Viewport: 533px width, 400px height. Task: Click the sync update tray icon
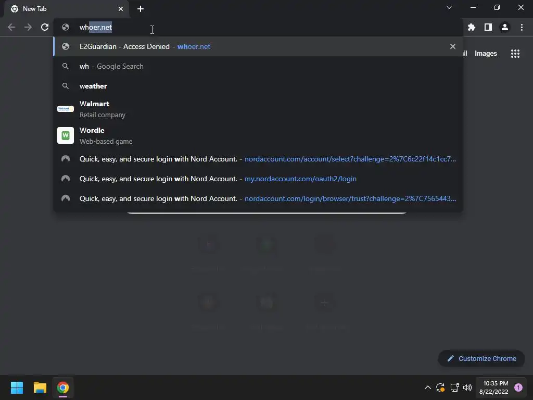tap(440, 387)
